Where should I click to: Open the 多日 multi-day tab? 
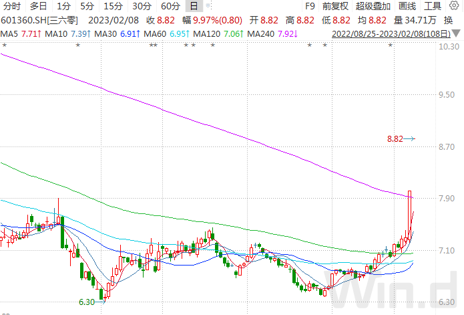click(39, 5)
